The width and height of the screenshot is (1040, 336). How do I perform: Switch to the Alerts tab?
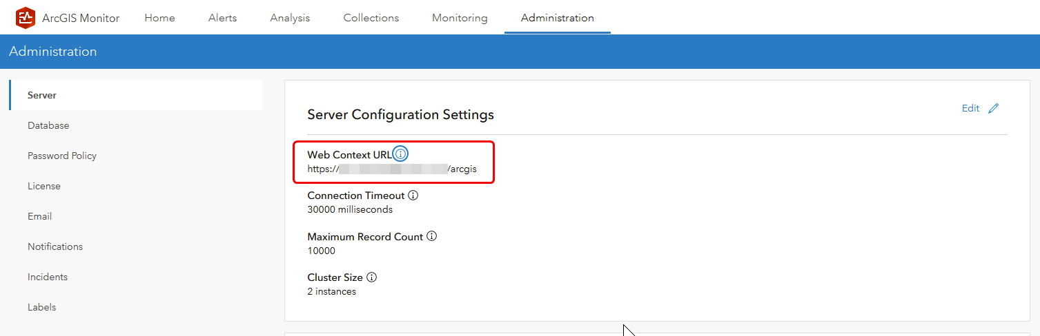(x=222, y=18)
